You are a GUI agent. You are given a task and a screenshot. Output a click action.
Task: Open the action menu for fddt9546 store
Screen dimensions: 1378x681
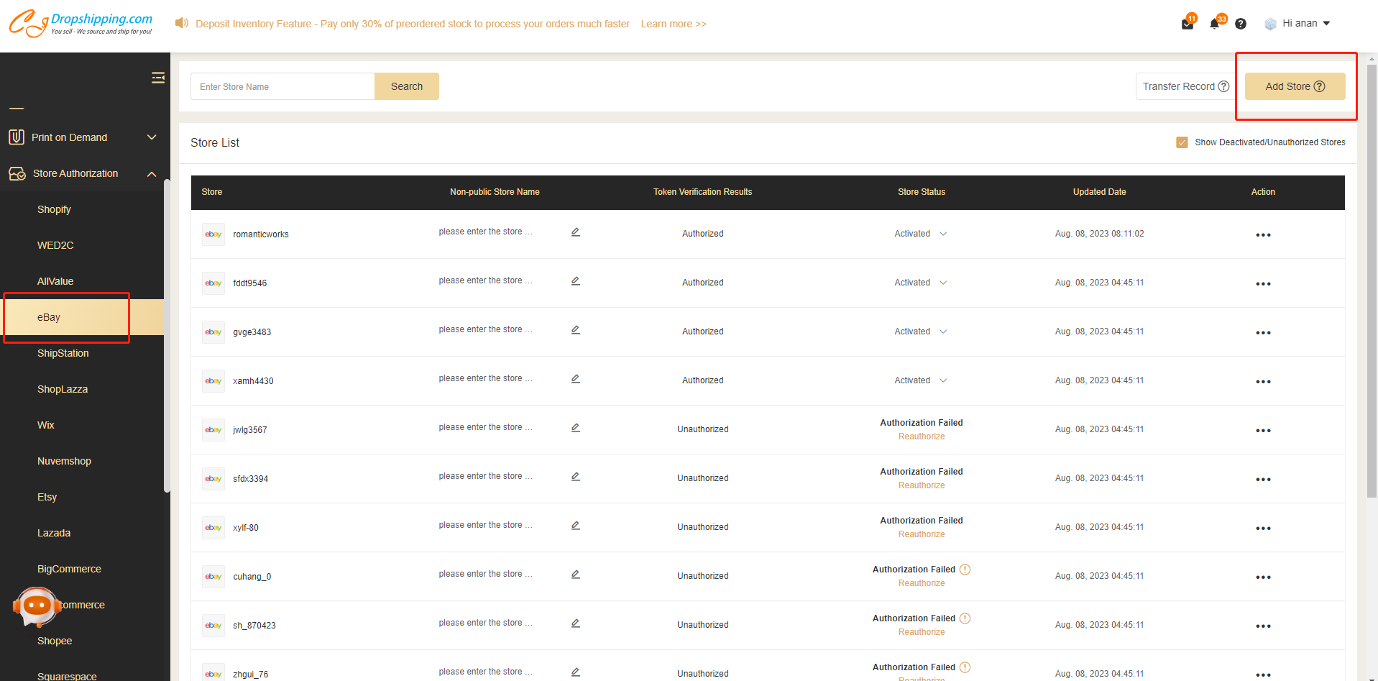1263,284
